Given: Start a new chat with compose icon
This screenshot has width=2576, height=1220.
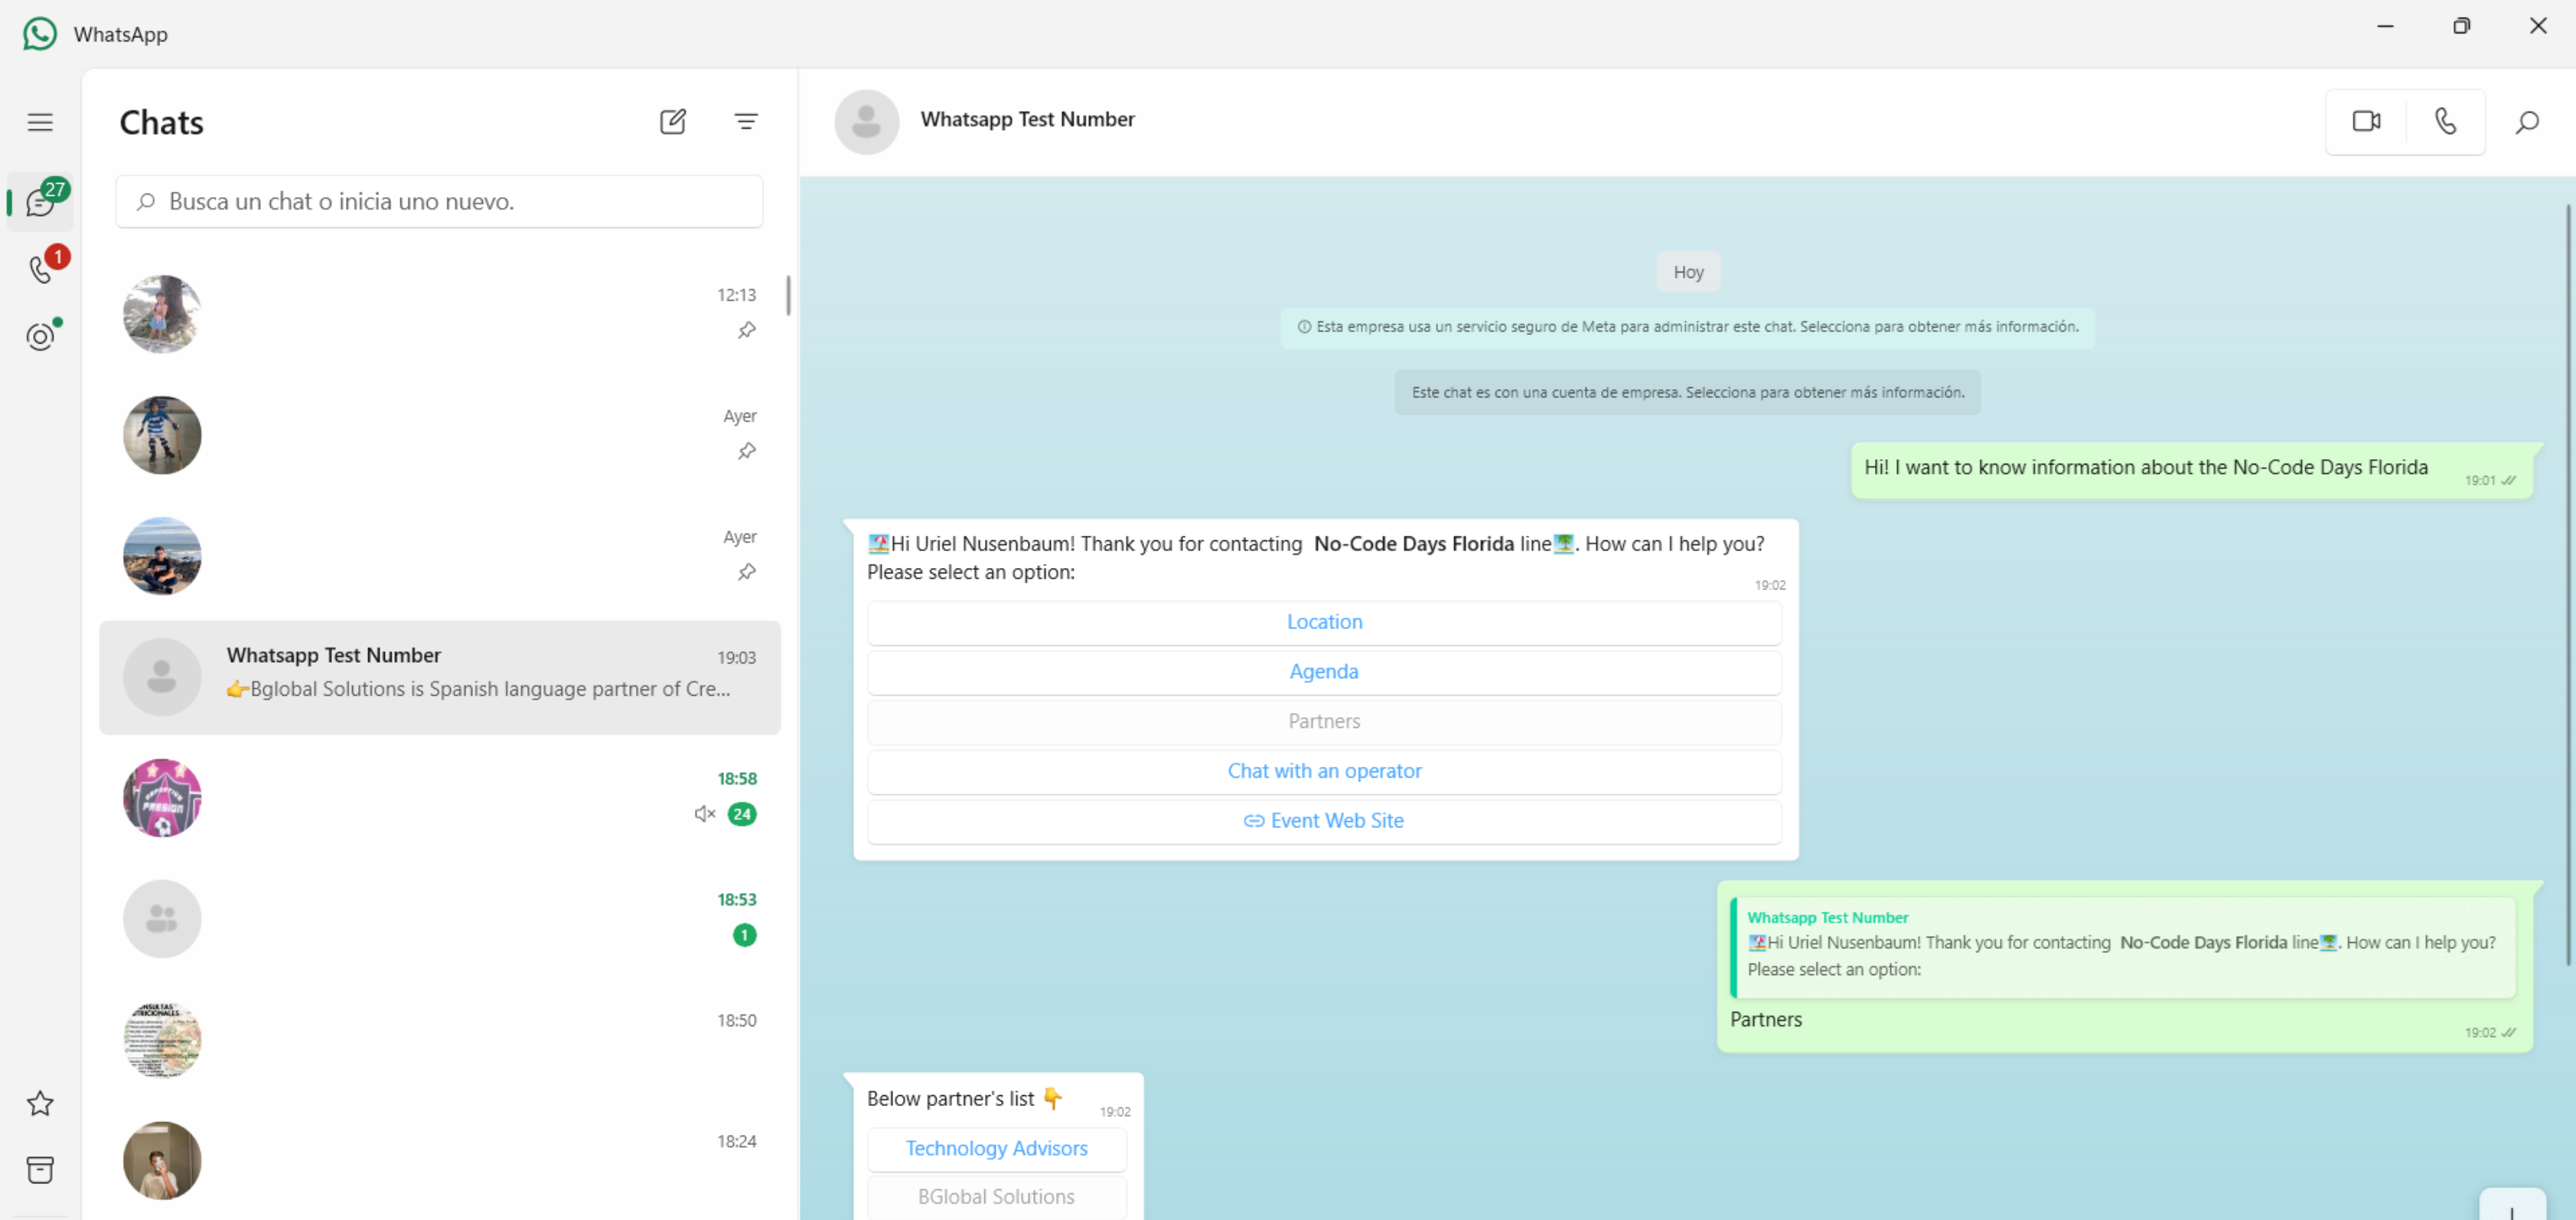Looking at the screenshot, I should pyautogui.click(x=673, y=122).
